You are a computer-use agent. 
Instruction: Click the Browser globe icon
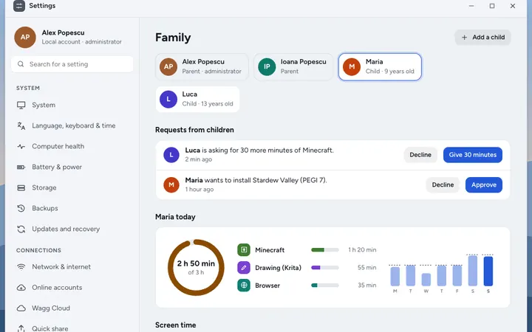point(244,286)
